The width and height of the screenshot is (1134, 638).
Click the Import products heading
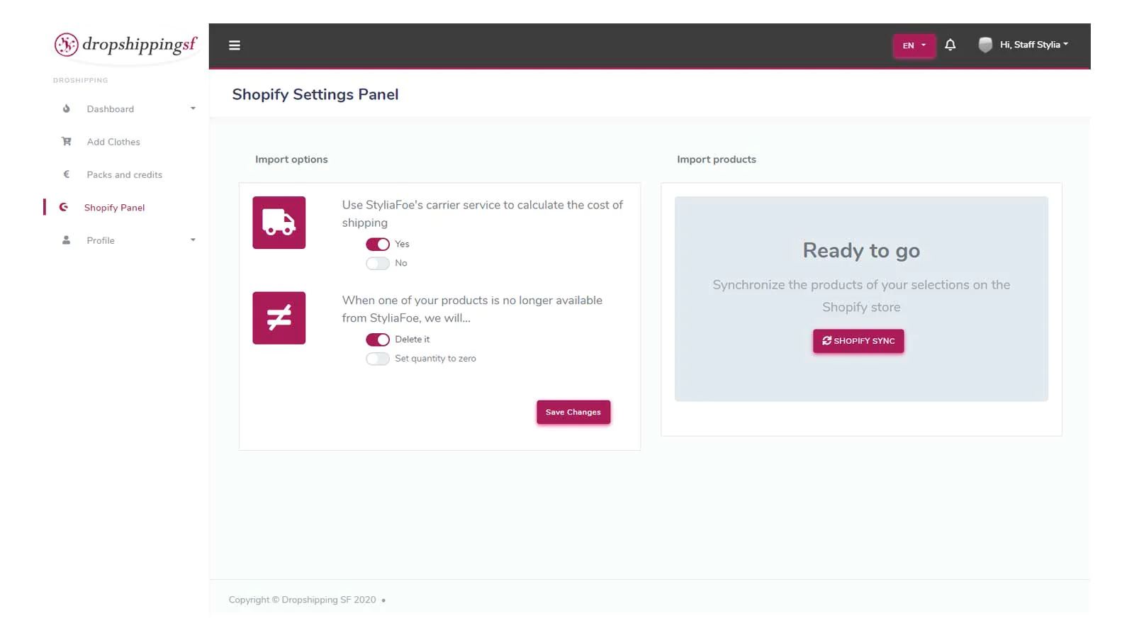pos(717,159)
